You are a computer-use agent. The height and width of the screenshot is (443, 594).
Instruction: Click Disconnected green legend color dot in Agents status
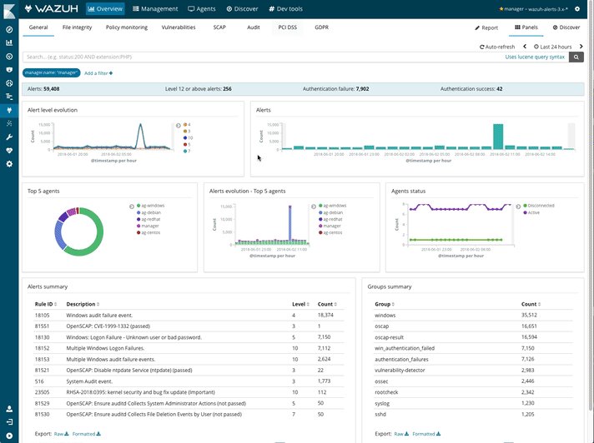525,206
